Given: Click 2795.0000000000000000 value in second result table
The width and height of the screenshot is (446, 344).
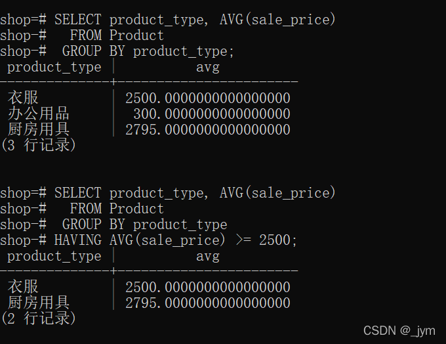Looking at the screenshot, I should pyautogui.click(x=207, y=303).
